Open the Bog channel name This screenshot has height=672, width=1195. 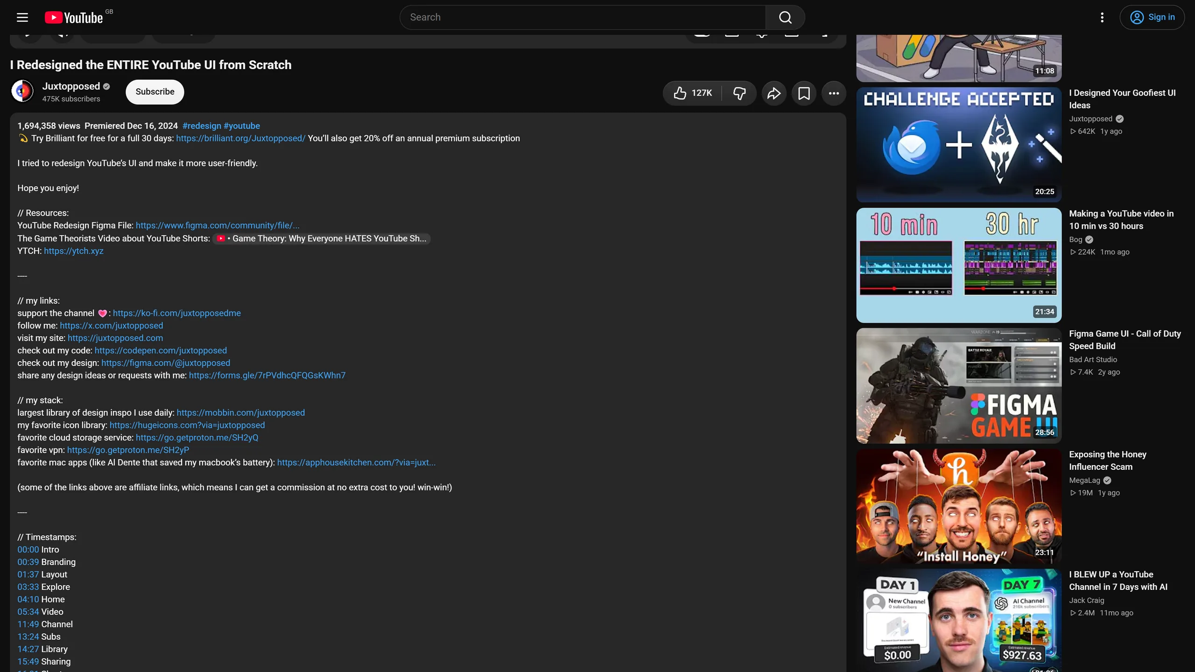click(1075, 239)
